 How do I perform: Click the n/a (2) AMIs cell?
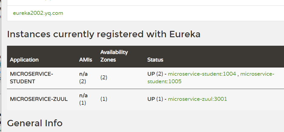click(83, 78)
